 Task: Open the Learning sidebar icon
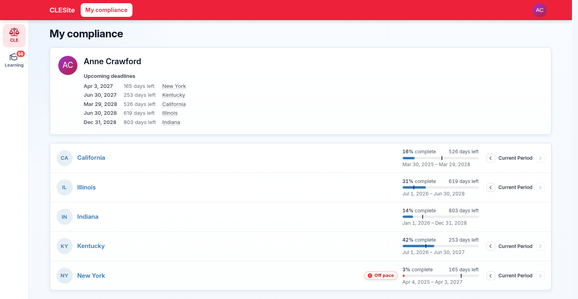(14, 60)
